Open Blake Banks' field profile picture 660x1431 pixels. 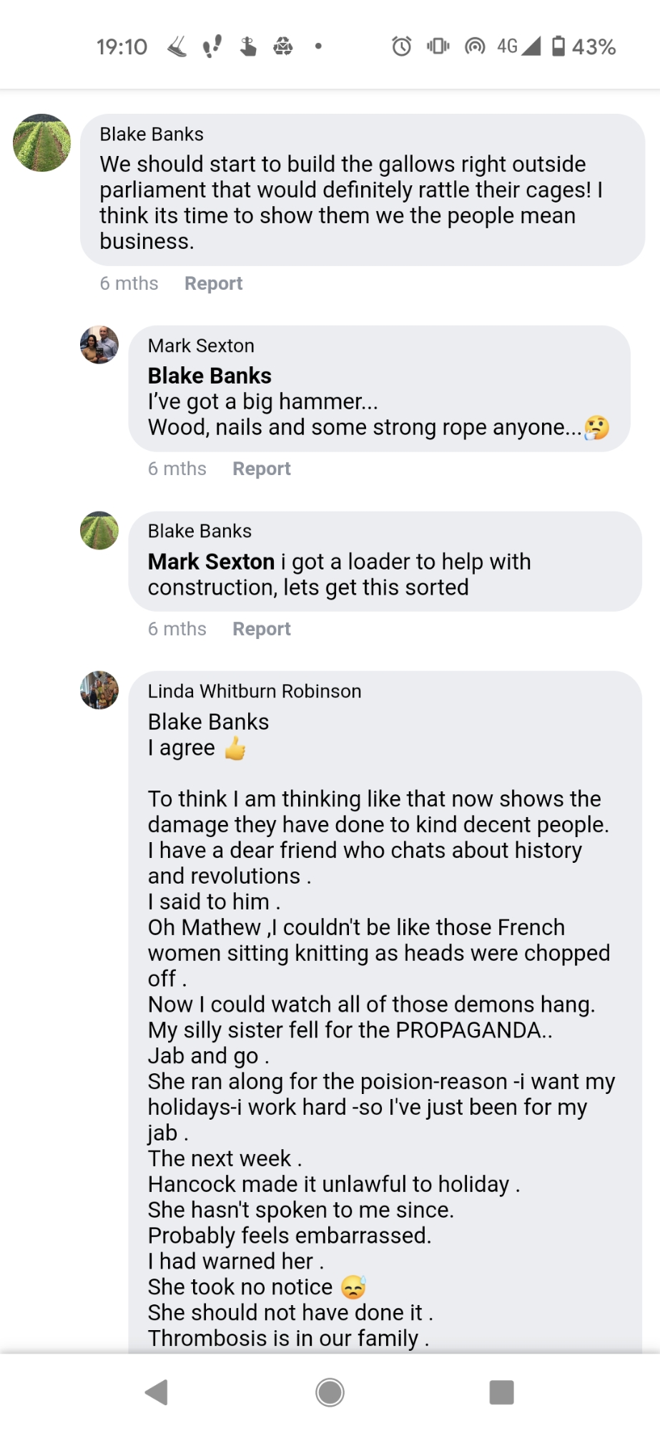click(x=42, y=143)
